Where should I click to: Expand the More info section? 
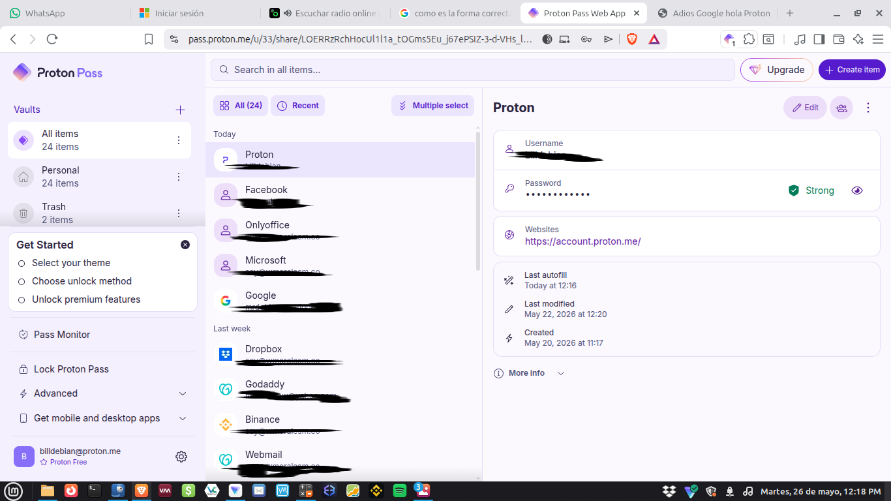[529, 373]
